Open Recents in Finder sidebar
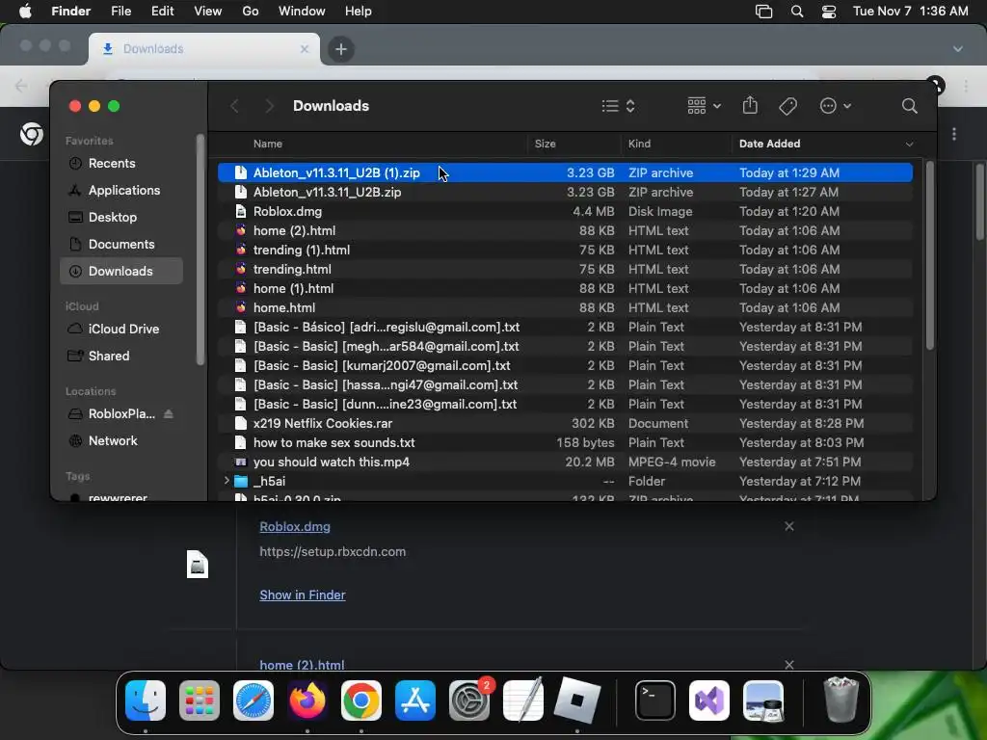Image resolution: width=987 pixels, height=740 pixels. 112,163
